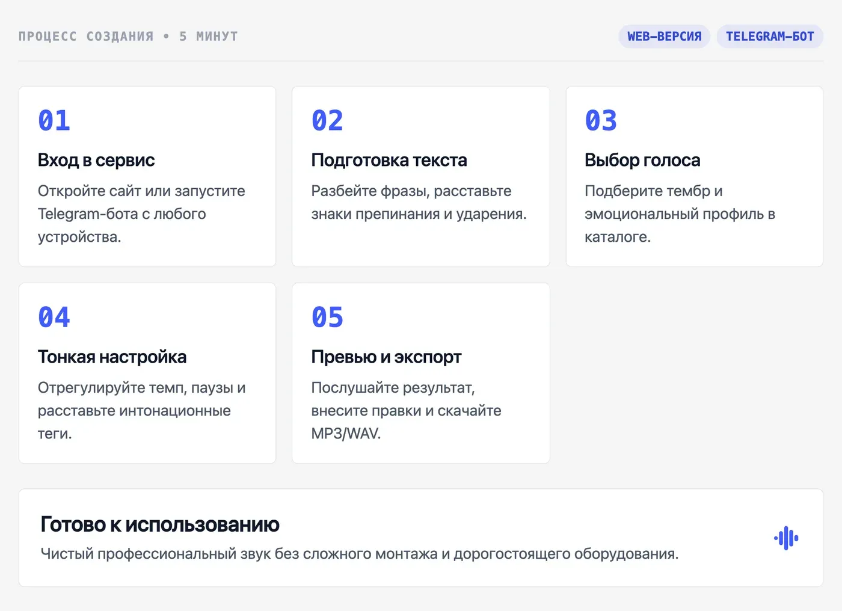Click 'Чистый профессиональный звук' summary line
The width and height of the screenshot is (842, 611).
click(360, 554)
